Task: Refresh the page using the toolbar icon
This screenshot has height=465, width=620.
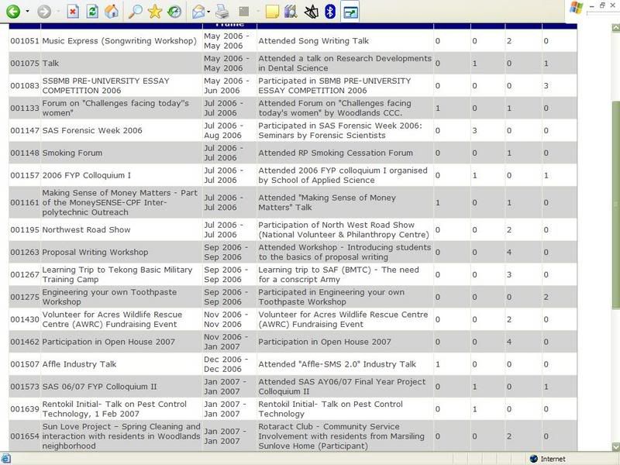Action: 92,12
